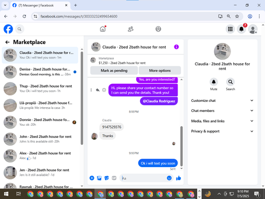
Task: Click More options button
Action: click(160, 71)
